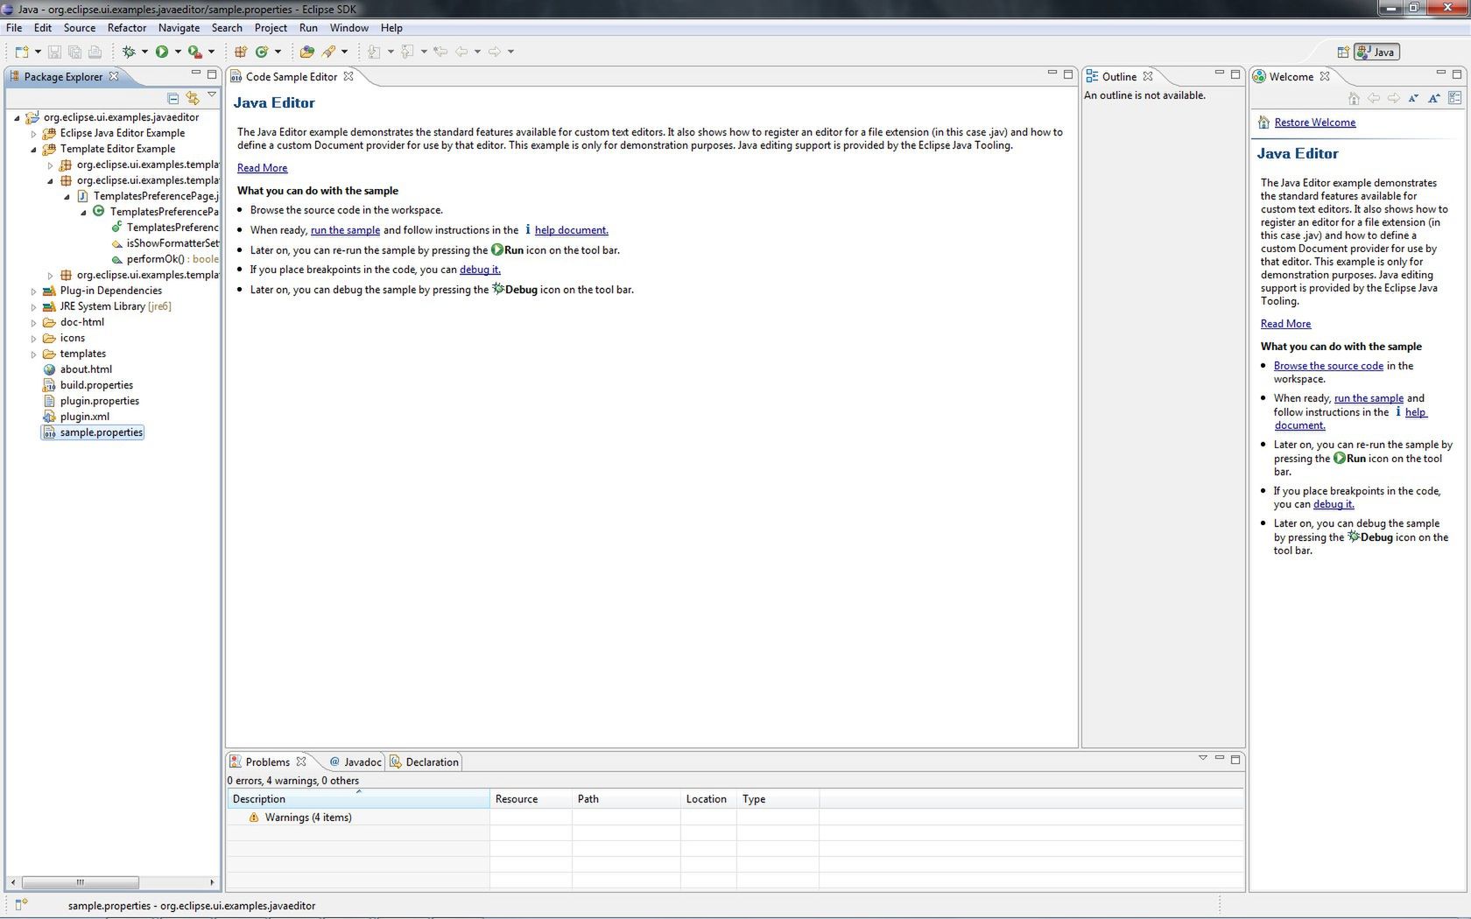Click Read More link in Welcome view
This screenshot has height=919, width=1471.
coord(1285,324)
